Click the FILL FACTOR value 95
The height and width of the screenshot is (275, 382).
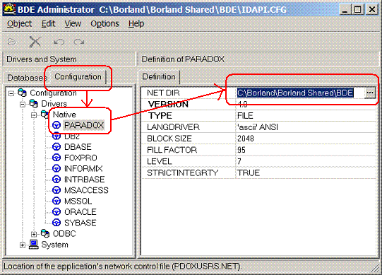[x=241, y=150]
